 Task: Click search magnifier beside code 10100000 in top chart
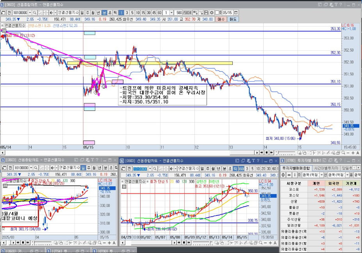coord(35,13)
